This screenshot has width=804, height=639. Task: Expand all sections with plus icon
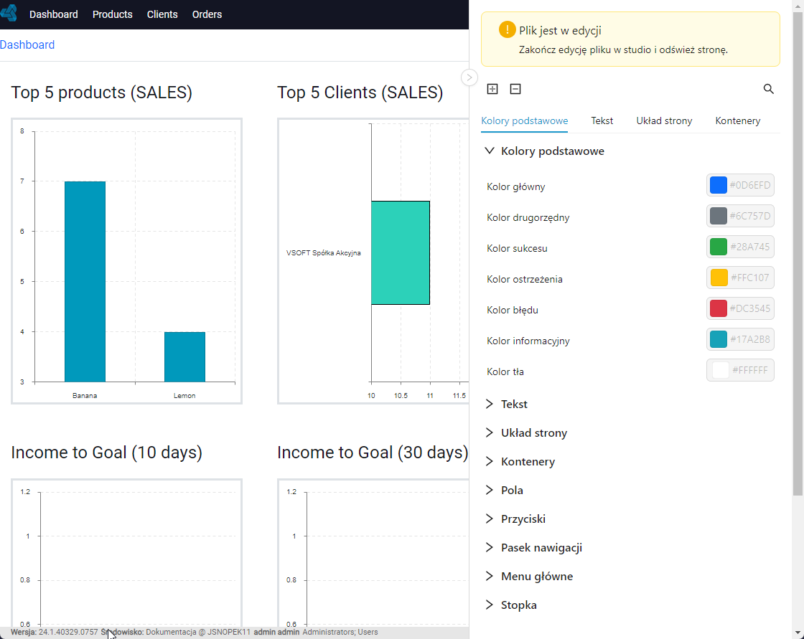coord(492,89)
